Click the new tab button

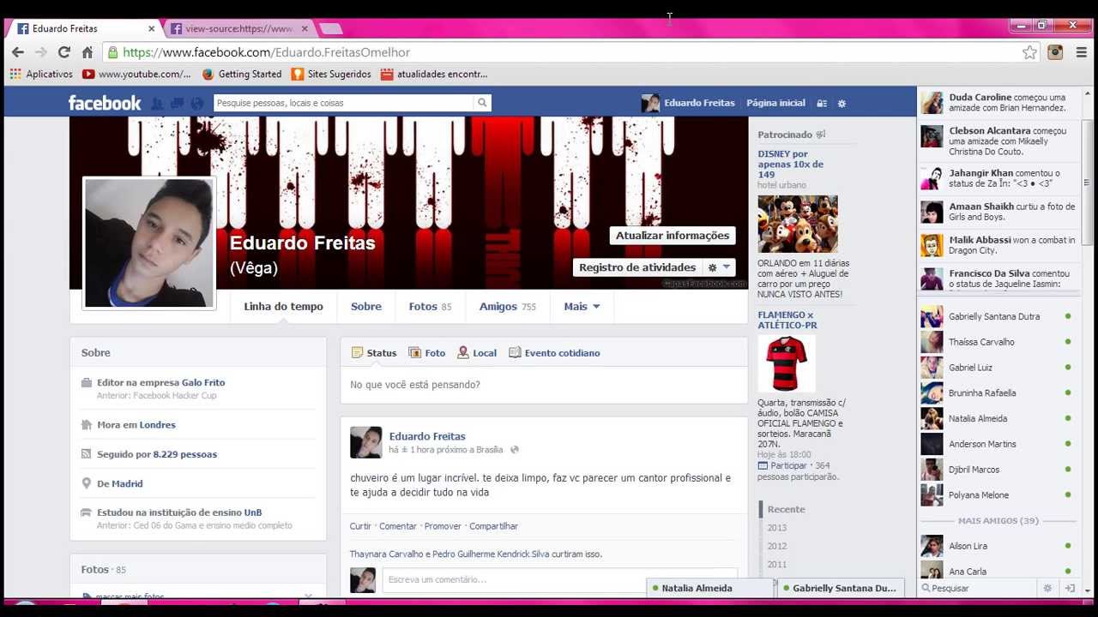tap(331, 28)
